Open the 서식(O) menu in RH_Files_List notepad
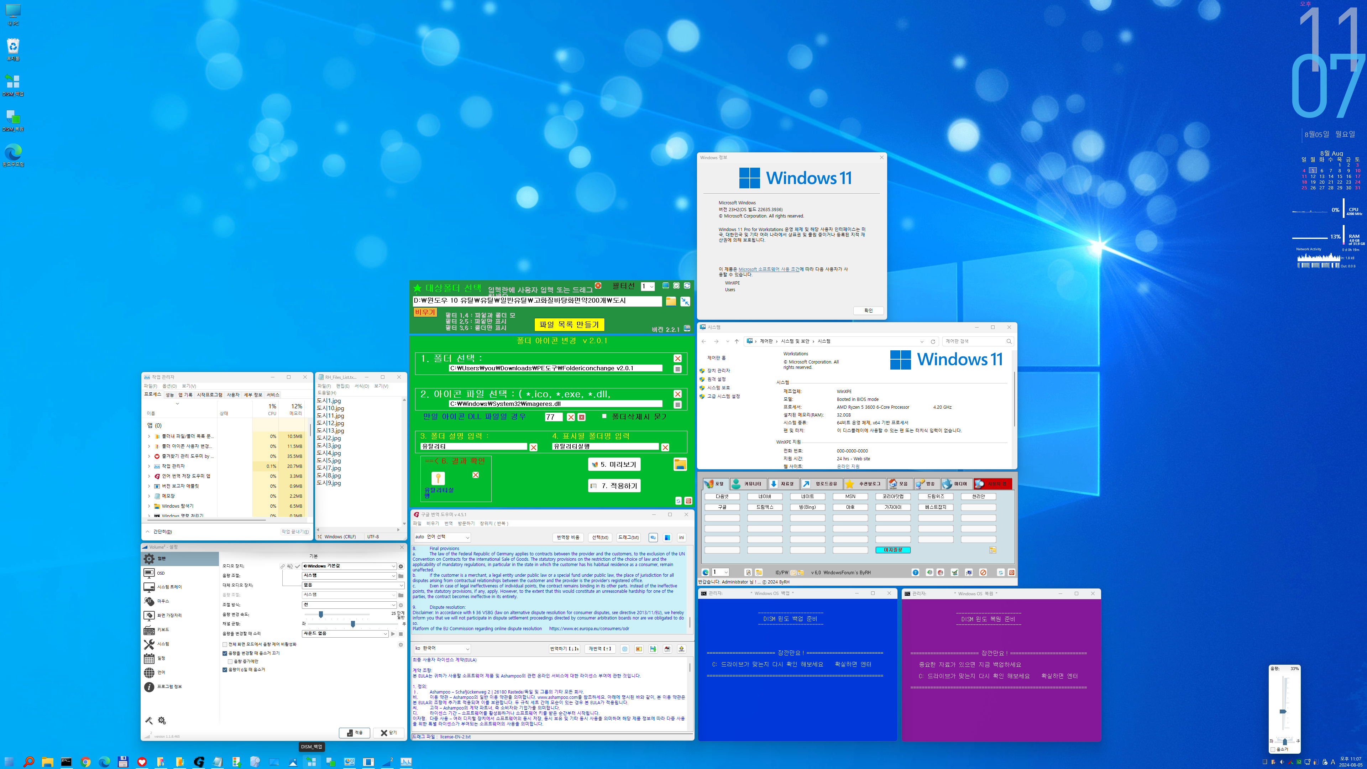The height and width of the screenshot is (769, 1367). pyautogui.click(x=361, y=386)
